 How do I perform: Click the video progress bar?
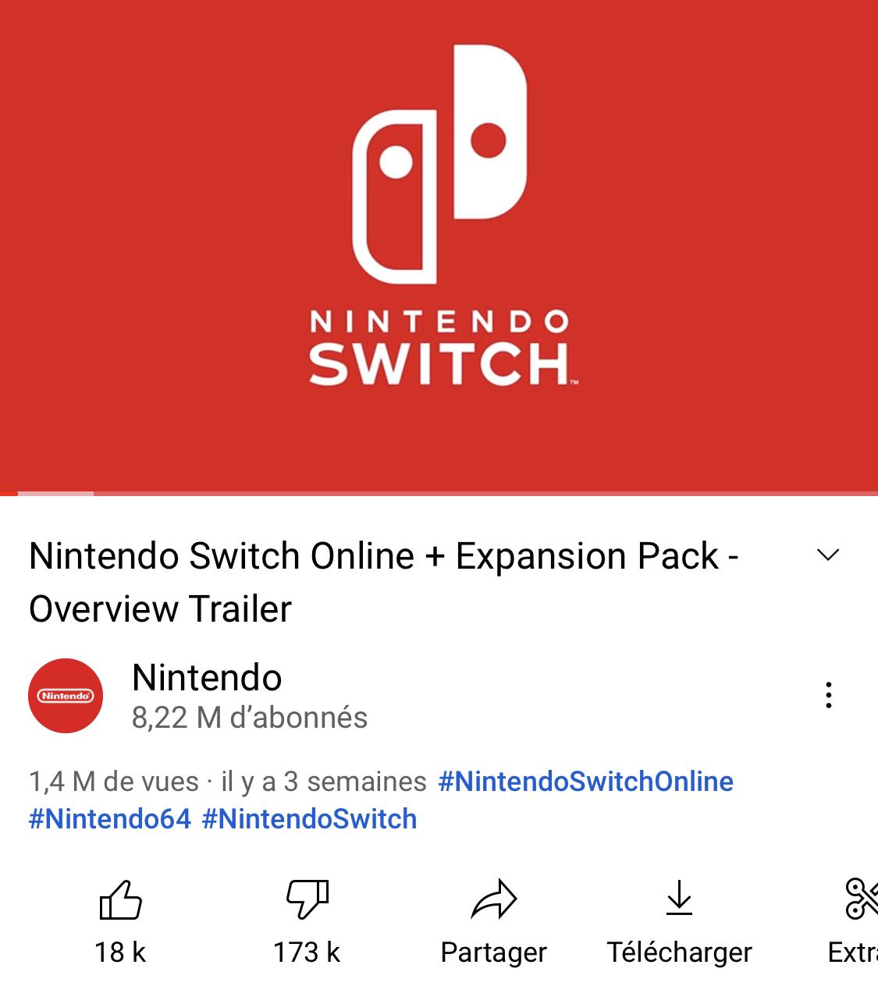point(439,493)
